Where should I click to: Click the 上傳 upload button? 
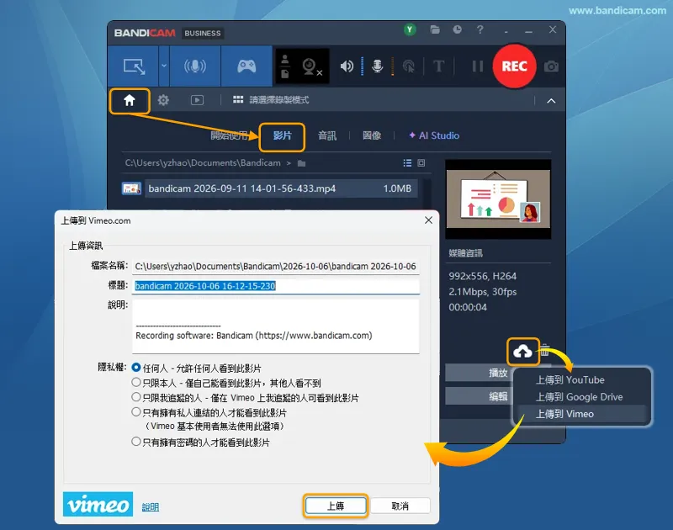[336, 506]
